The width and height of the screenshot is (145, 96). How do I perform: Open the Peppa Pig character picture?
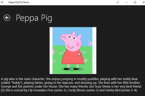[73, 51]
